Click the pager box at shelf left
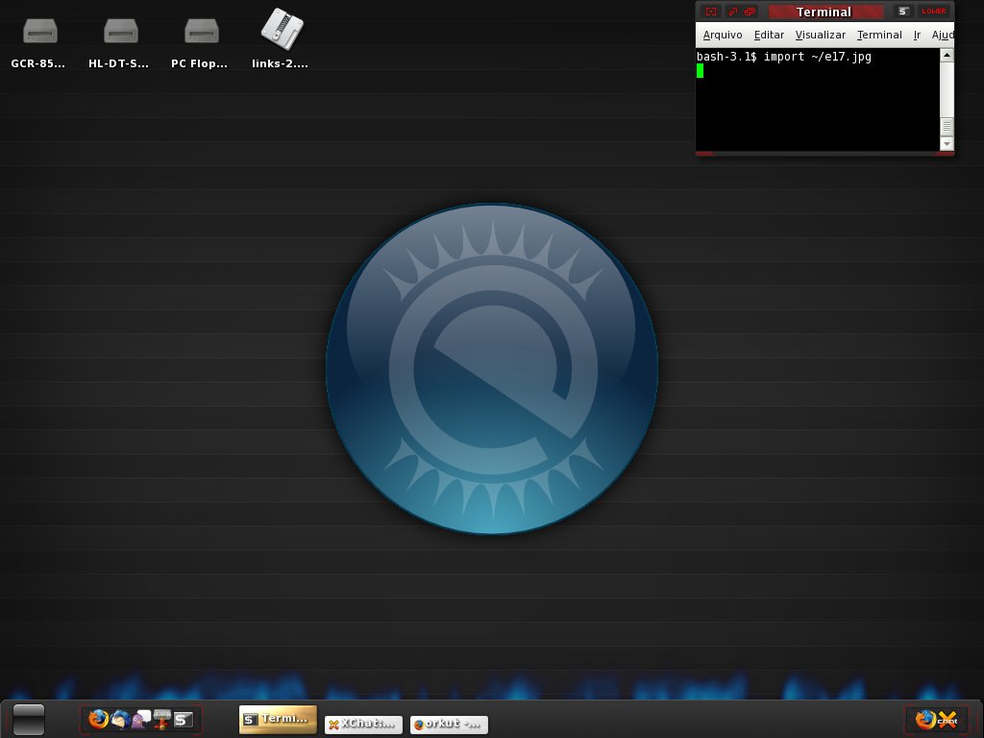The height and width of the screenshot is (738, 984). coord(29,719)
